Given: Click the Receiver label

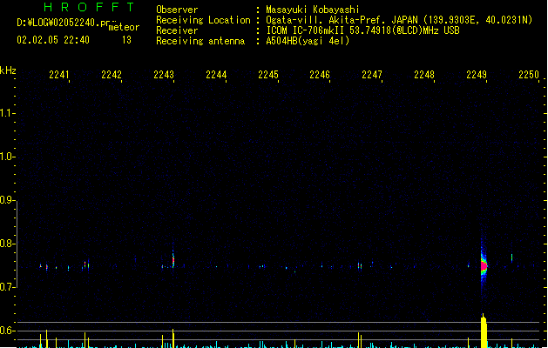Looking at the screenshot, I should tap(177, 30).
